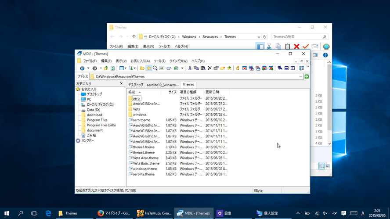Toggle preview pane icon in Explorer window
Image resolution: width=390 pixels, height=219 pixels.
tap(315, 55)
